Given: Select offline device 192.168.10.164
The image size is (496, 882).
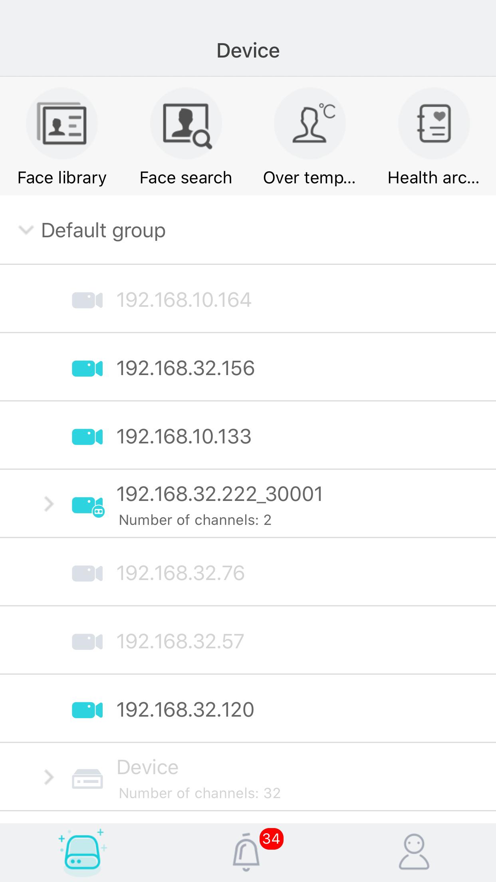Looking at the screenshot, I should pos(248,299).
